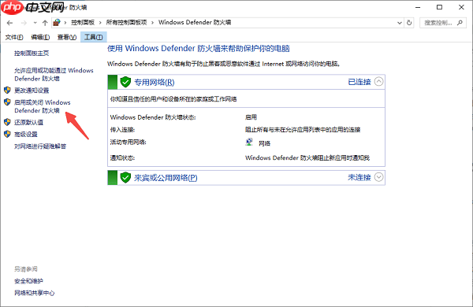Image resolution: width=473 pixels, height=307 pixels.
Task: Expand the 来宾或公用网络 section chevron
Action: point(379,177)
